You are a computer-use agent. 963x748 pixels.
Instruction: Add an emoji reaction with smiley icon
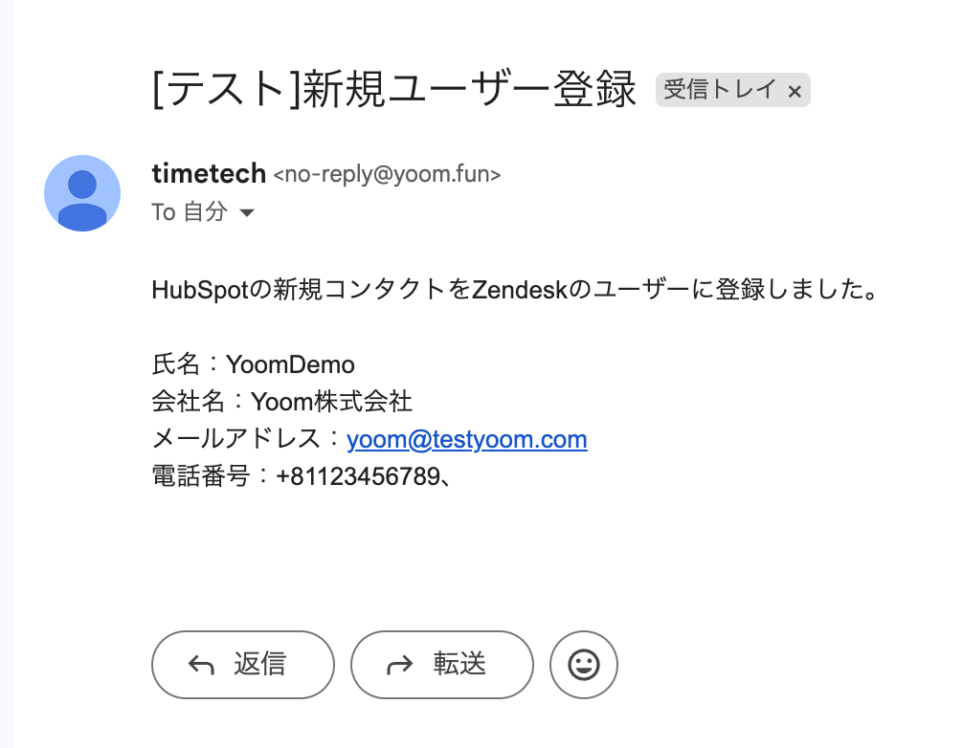tap(584, 665)
